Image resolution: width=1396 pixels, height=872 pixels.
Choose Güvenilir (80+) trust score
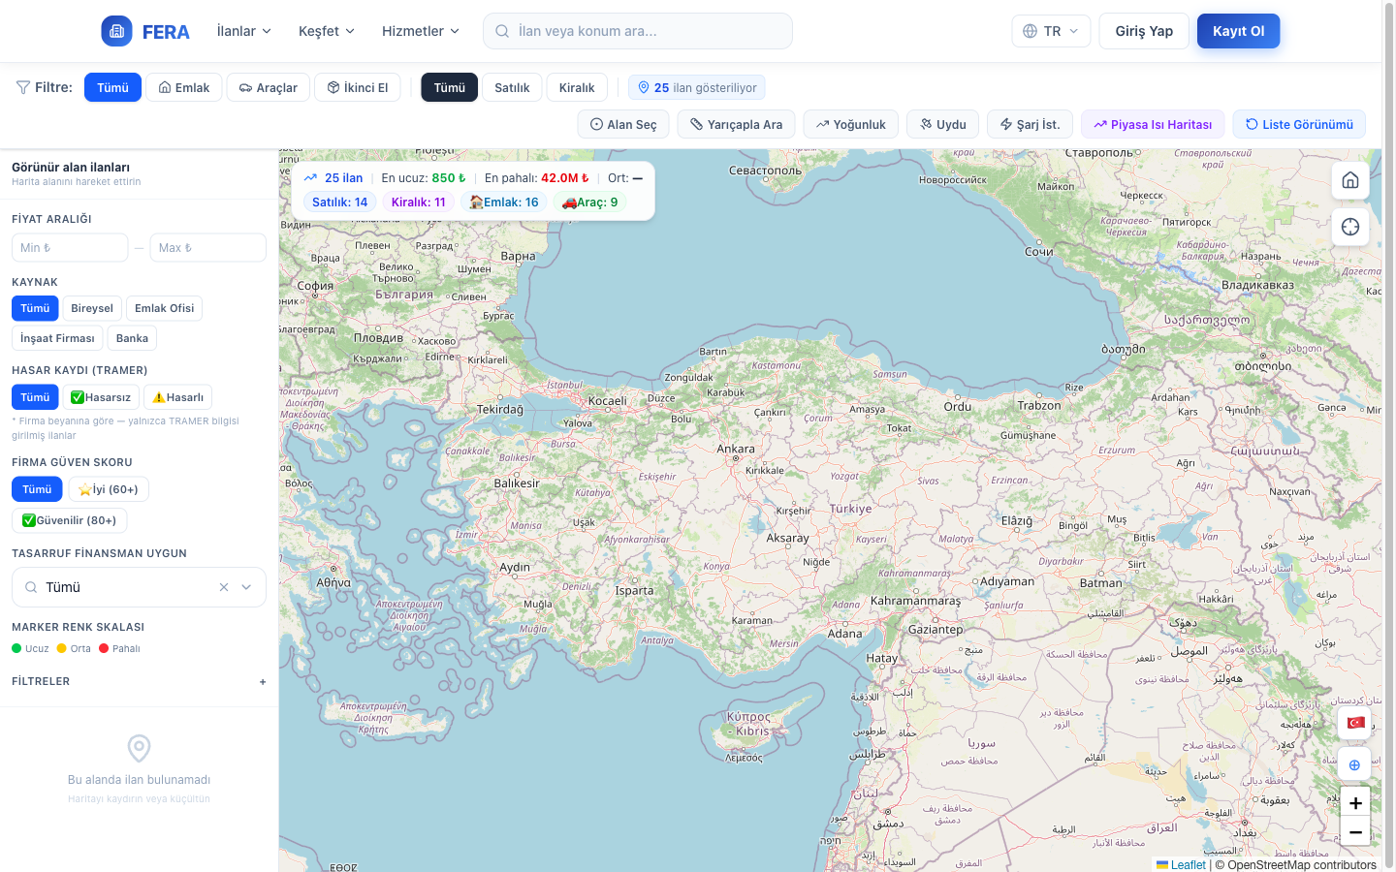[x=70, y=520]
